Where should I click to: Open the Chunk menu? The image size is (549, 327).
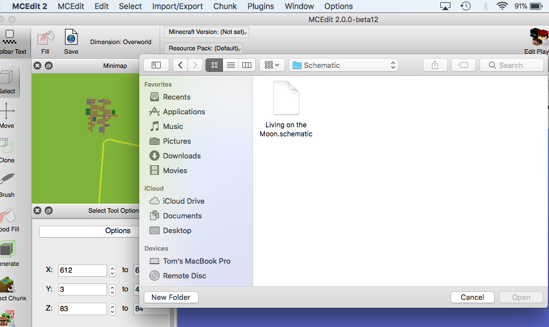click(225, 6)
